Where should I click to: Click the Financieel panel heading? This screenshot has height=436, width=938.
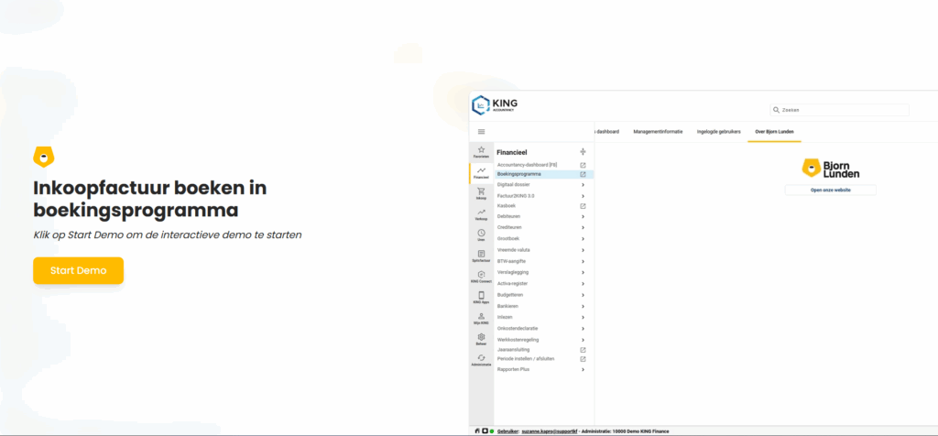click(x=511, y=153)
